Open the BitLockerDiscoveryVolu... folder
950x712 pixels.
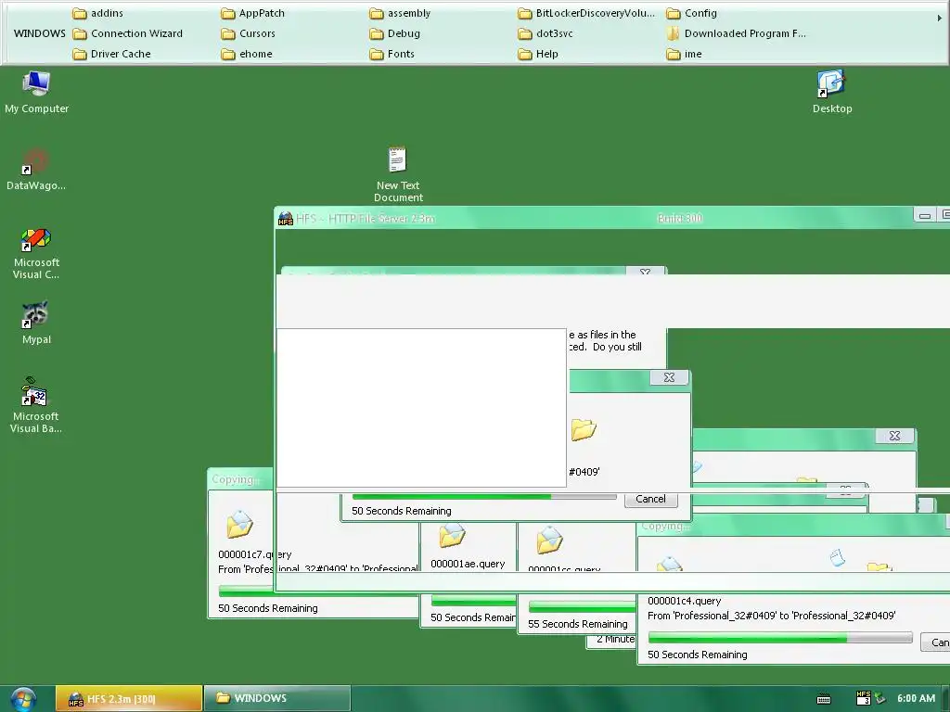[586, 13]
